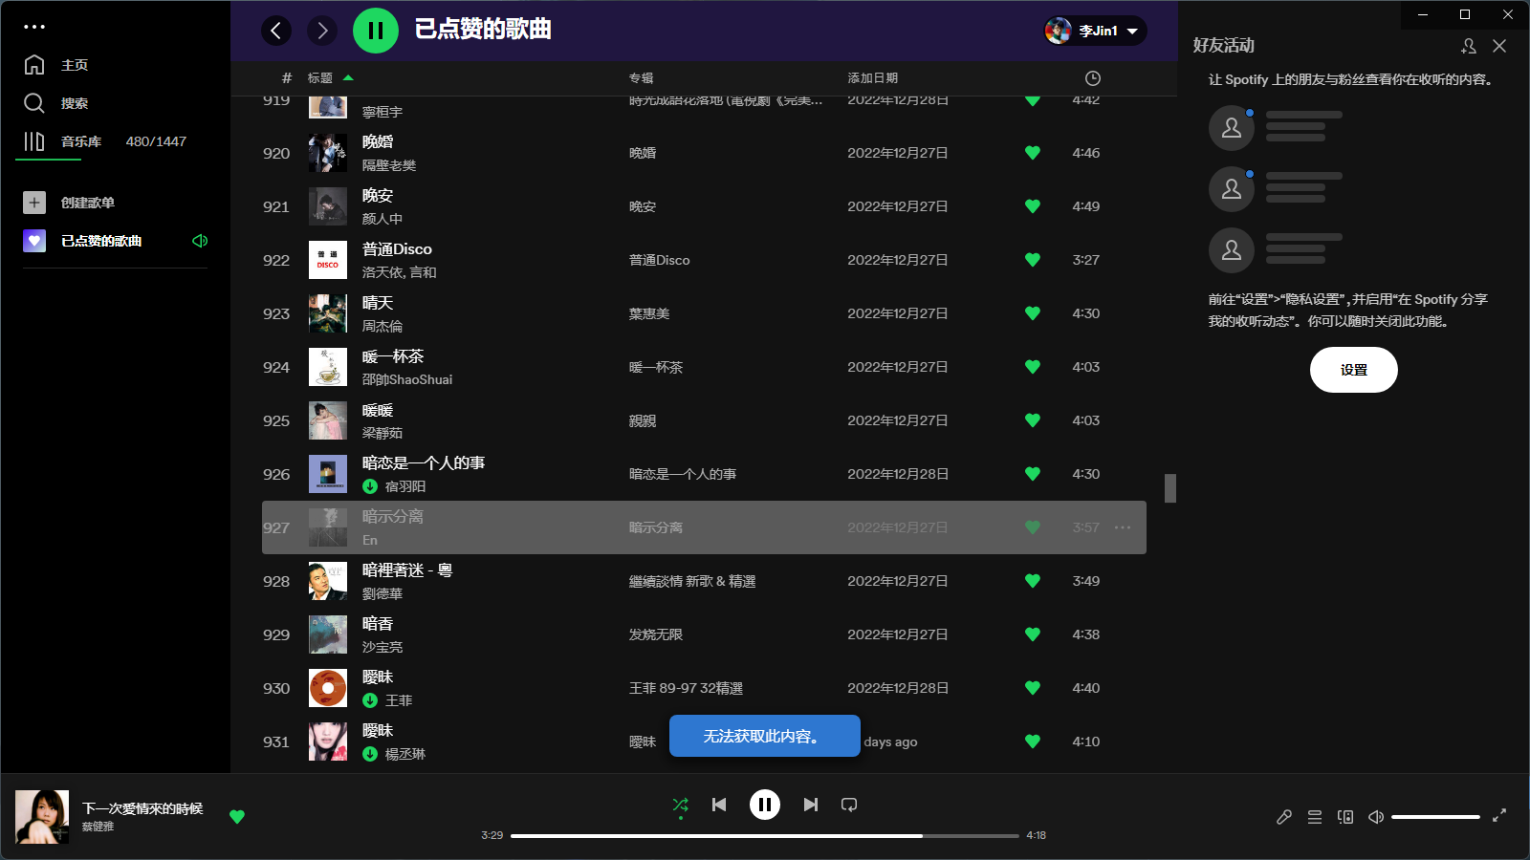This screenshot has height=860, width=1530.
Task: Click the 设置 button in friend activity
Action: (x=1353, y=370)
